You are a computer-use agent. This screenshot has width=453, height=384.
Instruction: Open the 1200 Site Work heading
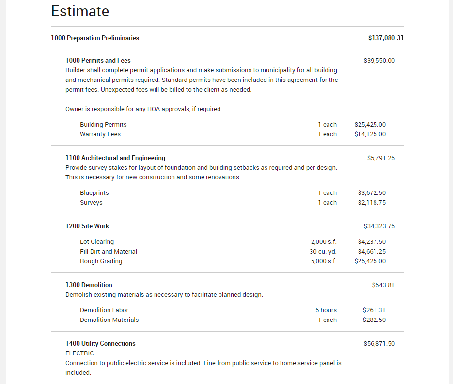(x=87, y=226)
